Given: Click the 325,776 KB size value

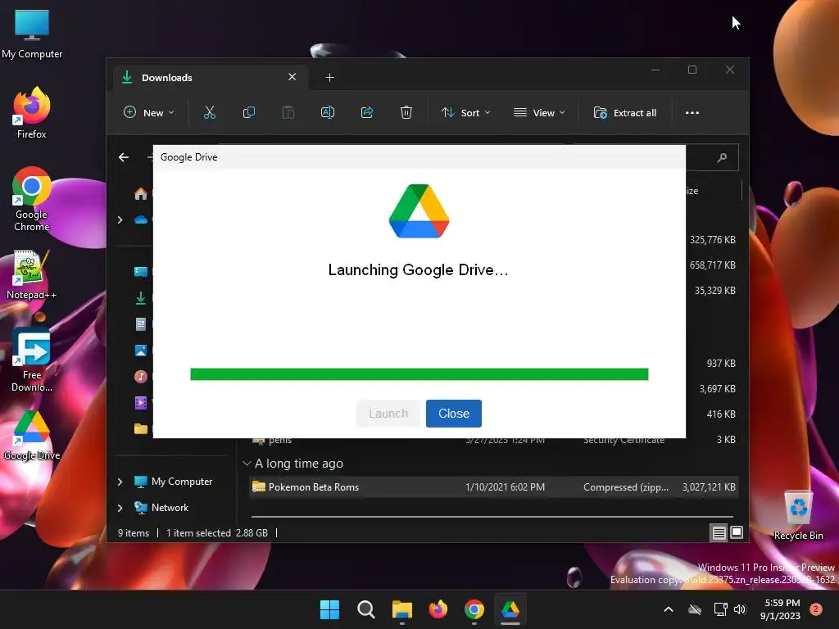Looking at the screenshot, I should 712,240.
